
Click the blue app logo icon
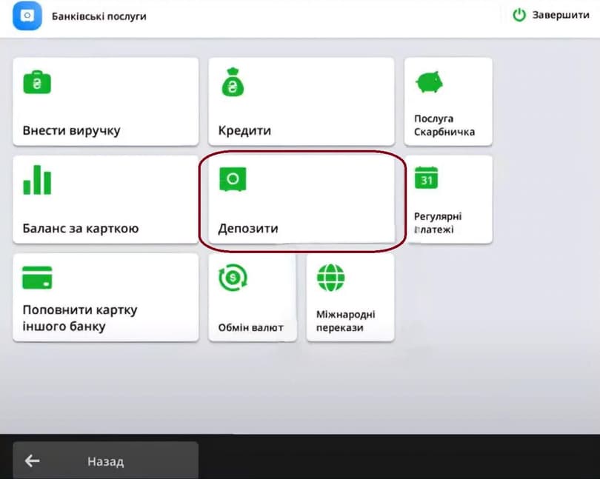point(27,16)
